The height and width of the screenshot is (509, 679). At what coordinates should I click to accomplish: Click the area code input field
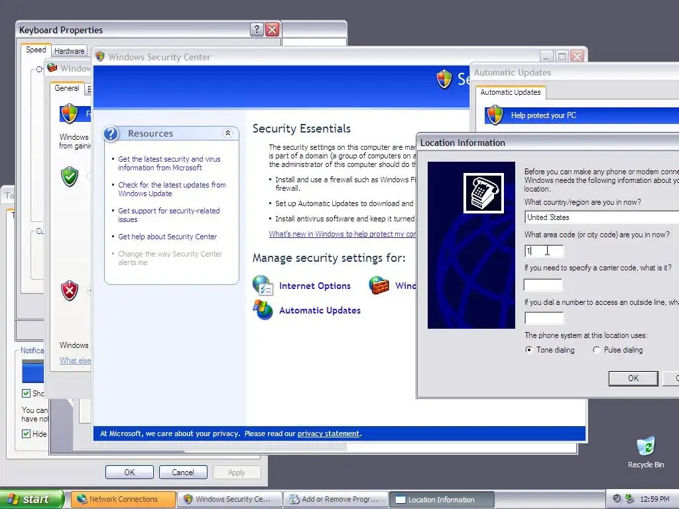[x=544, y=251]
